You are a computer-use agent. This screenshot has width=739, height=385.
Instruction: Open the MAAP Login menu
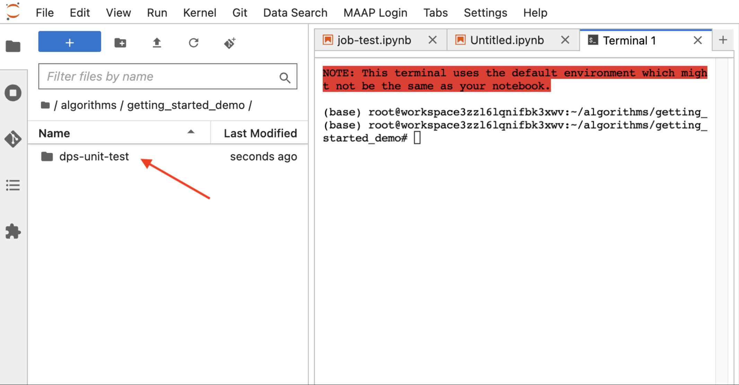(x=375, y=13)
